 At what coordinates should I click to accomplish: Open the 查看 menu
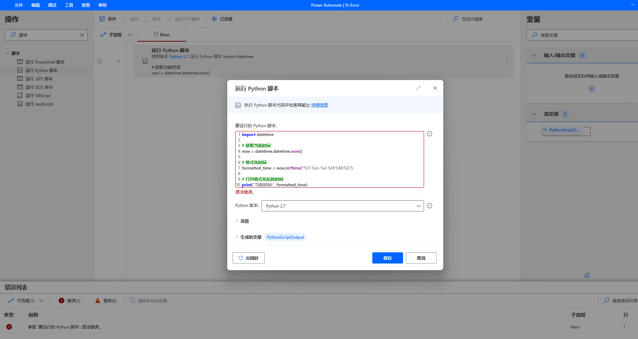86,5
